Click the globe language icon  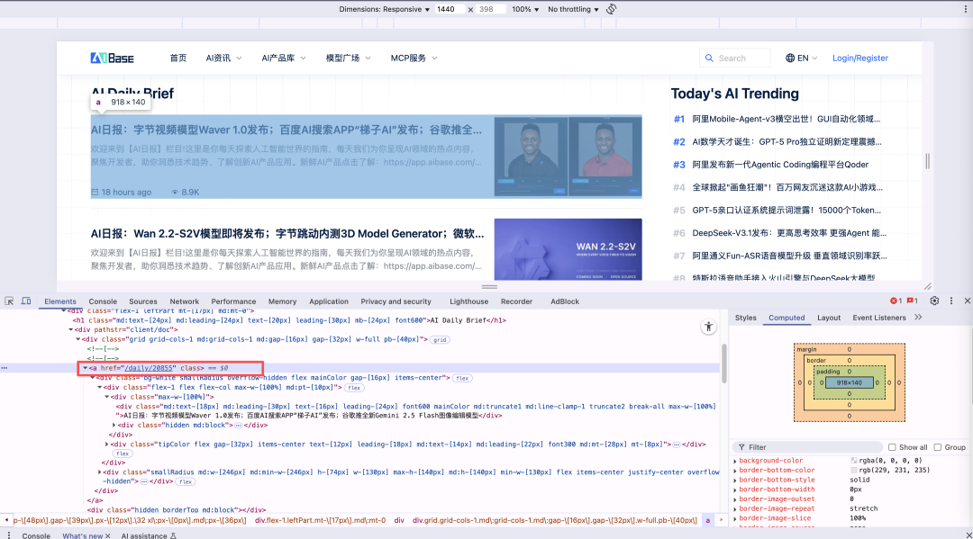(790, 58)
